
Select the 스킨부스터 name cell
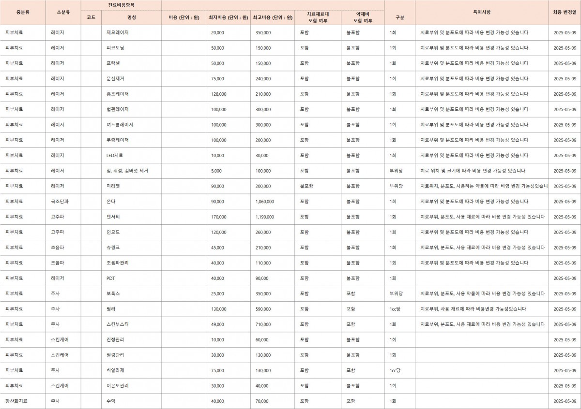tap(117, 324)
